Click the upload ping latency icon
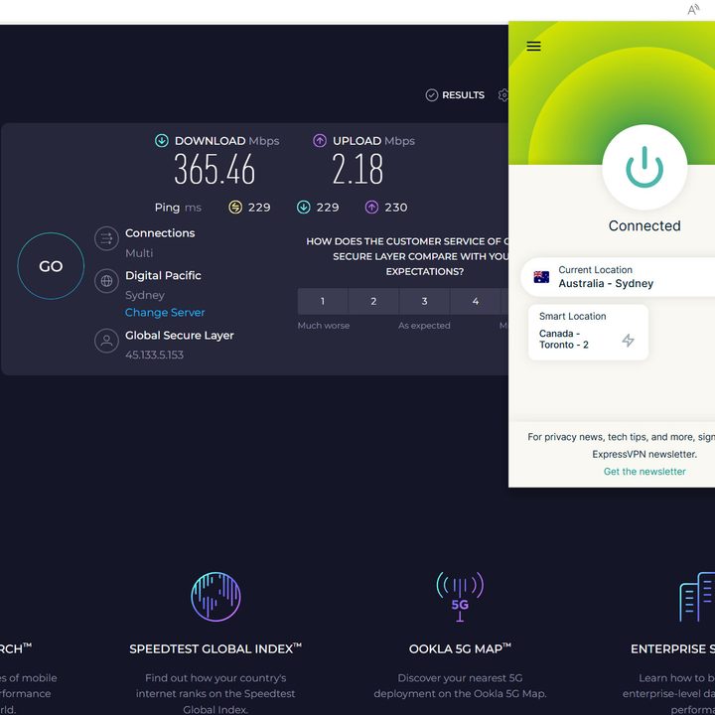The width and height of the screenshot is (715, 715). coord(371,207)
